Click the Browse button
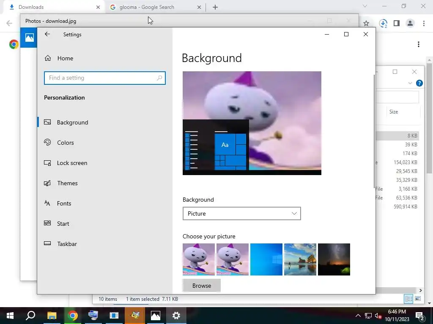This screenshot has height=324, width=433. tap(202, 286)
